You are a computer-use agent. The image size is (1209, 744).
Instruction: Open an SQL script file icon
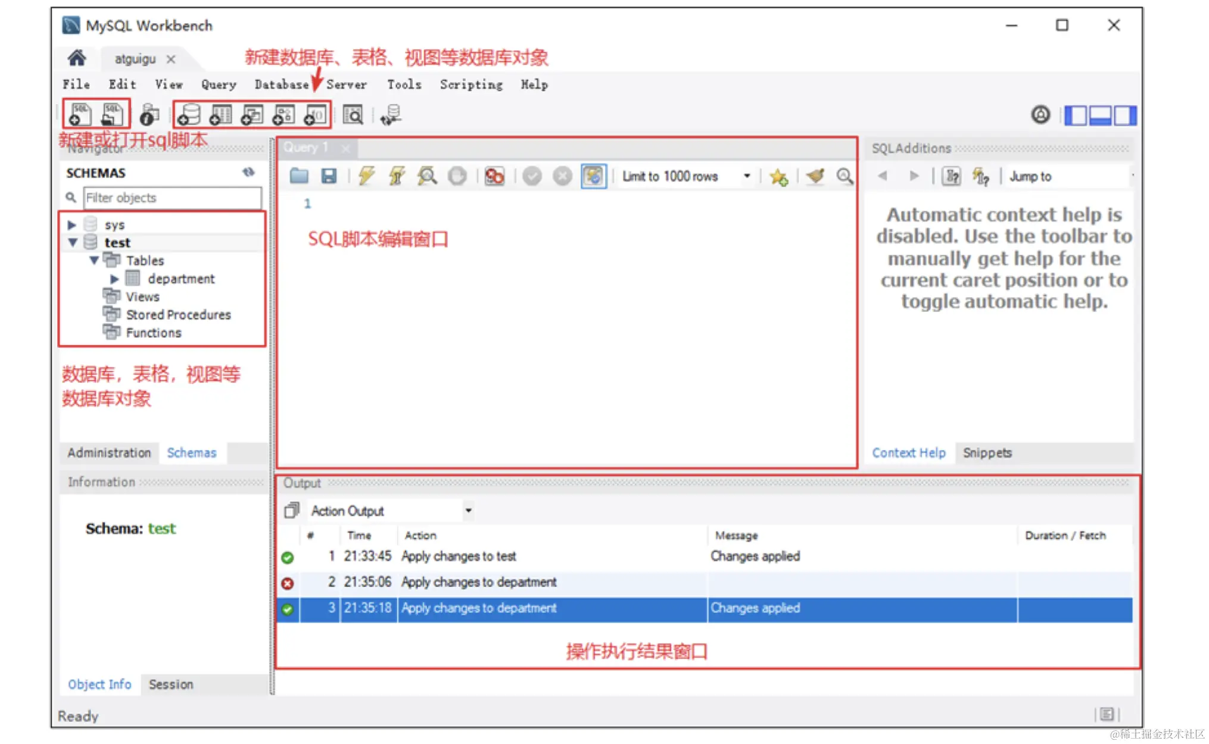coord(111,114)
